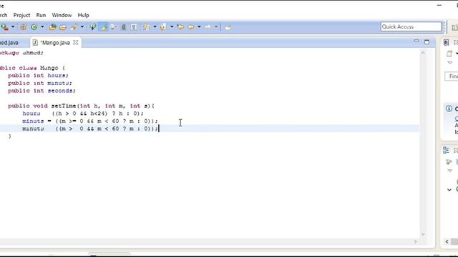Image resolution: width=458 pixels, height=257 pixels.
Task: Click the Open Type toolbar icon
Action: pyautogui.click(x=52, y=27)
